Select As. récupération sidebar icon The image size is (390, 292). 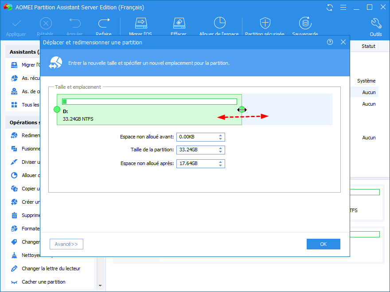point(14,78)
